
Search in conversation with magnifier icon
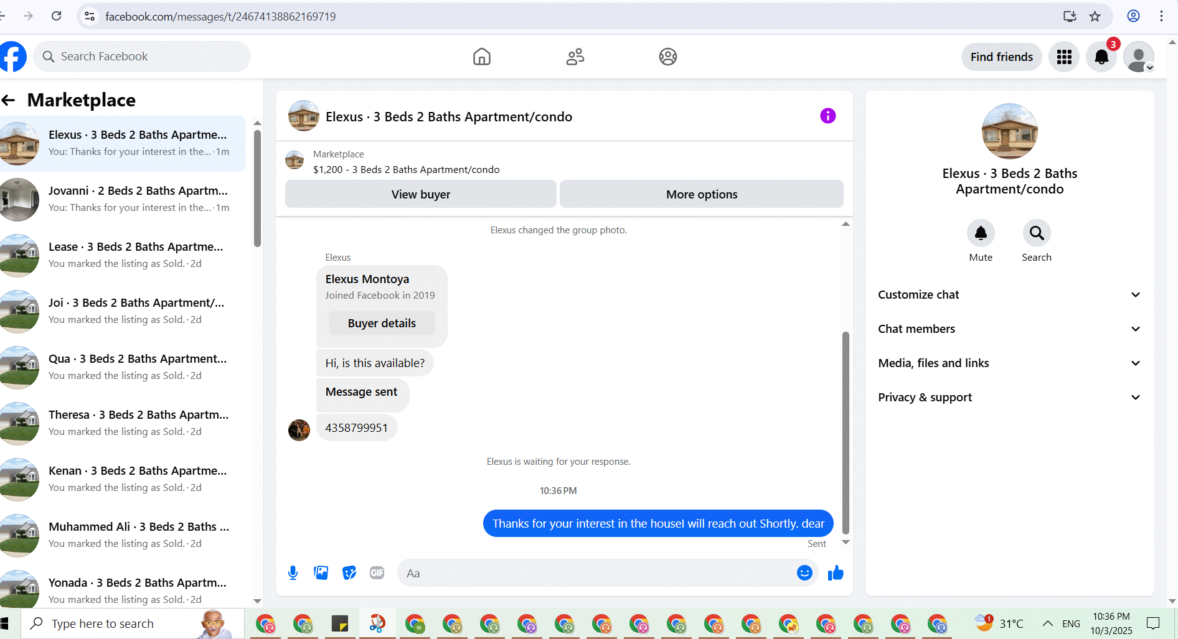1037,233
